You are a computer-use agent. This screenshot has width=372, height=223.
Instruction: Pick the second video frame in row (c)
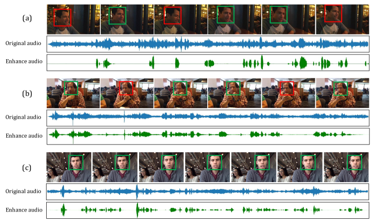click(x=115, y=167)
